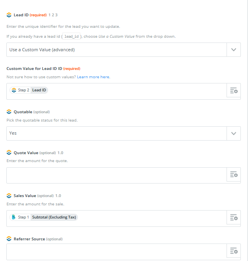
Task: Open insert-data picker for Sales Value field
Action: (x=234, y=217)
